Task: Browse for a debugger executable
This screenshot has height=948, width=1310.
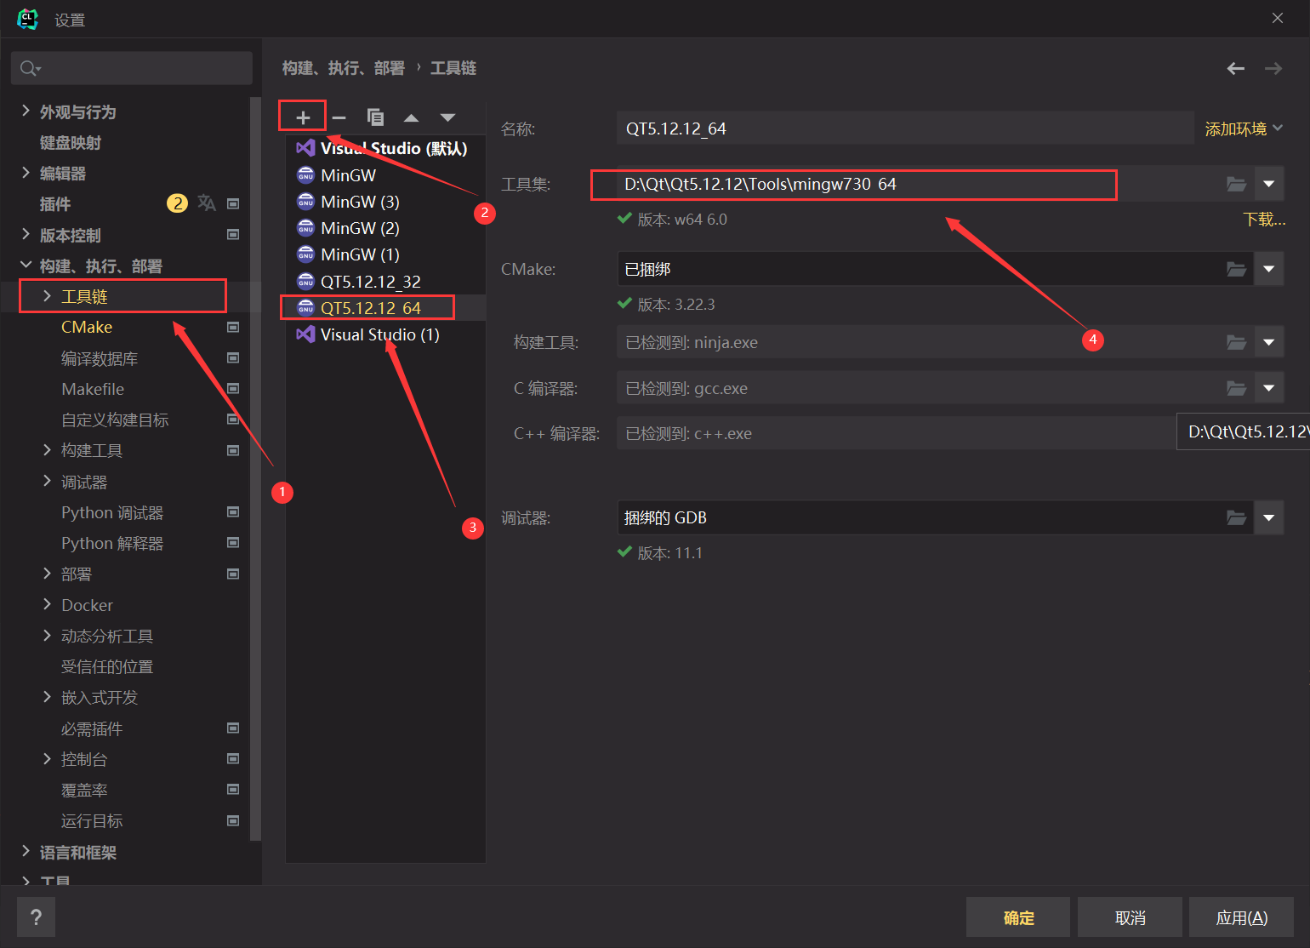Action: tap(1236, 517)
